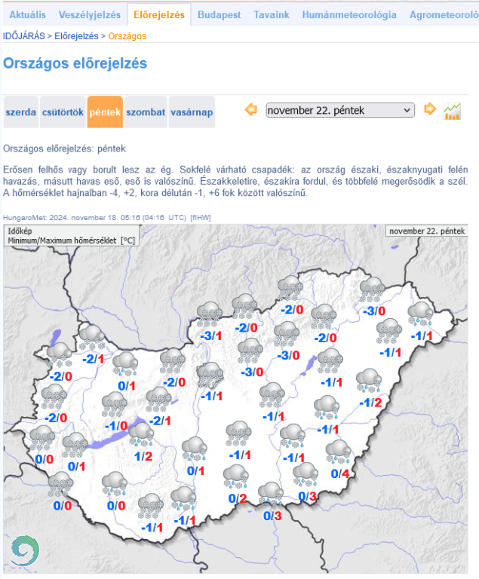The height and width of the screenshot is (579, 479).
Task: Click the Időkép map legend label
Action: pyautogui.click(x=19, y=231)
